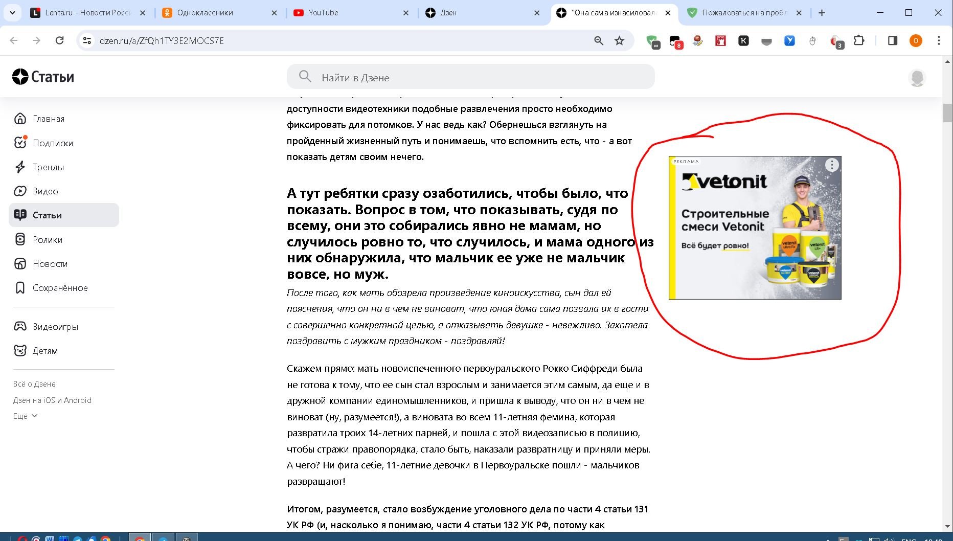
Task: Open Новости in left sidebar
Action: pyautogui.click(x=50, y=264)
